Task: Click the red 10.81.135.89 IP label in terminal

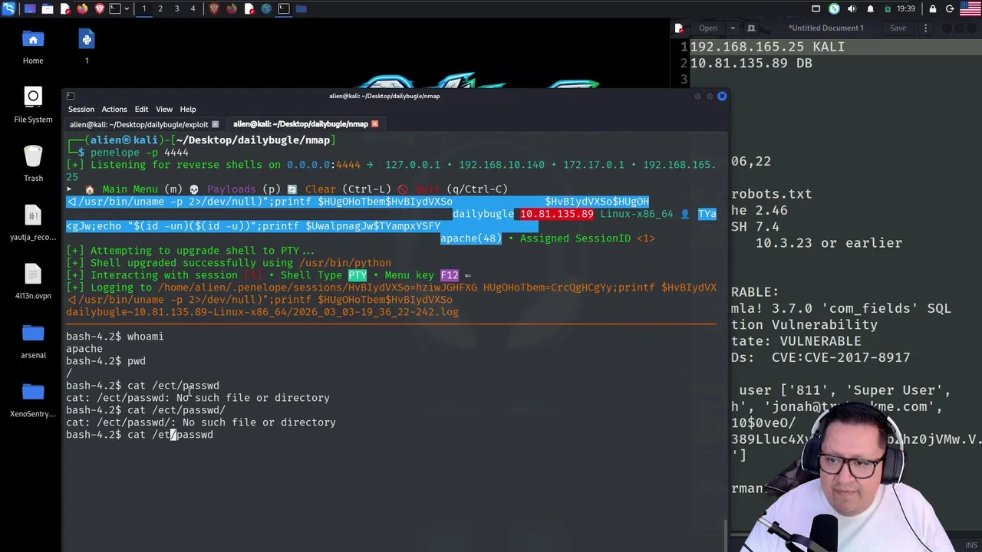Action: pyautogui.click(x=556, y=214)
